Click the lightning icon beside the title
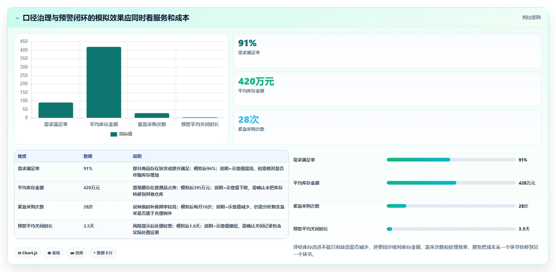The image size is (556, 272). 17,18
